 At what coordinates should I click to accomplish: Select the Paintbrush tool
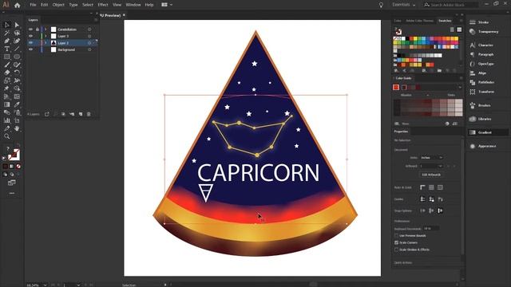(x=6, y=65)
